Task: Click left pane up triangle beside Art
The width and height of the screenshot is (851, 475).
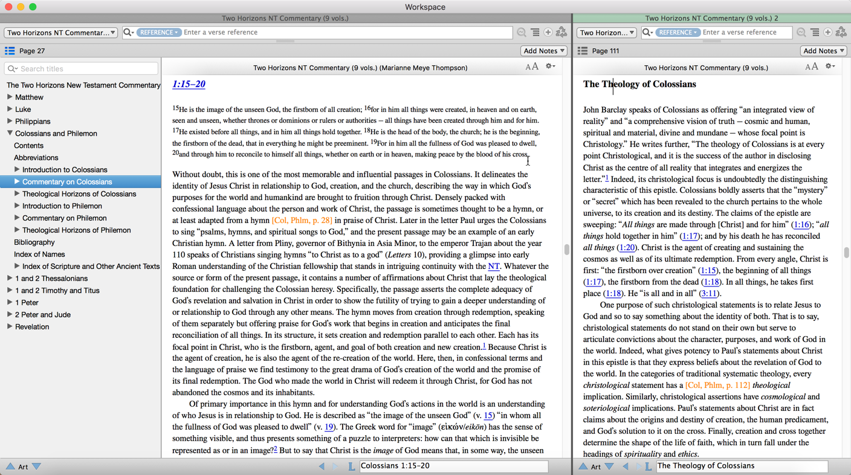Action: (x=10, y=466)
